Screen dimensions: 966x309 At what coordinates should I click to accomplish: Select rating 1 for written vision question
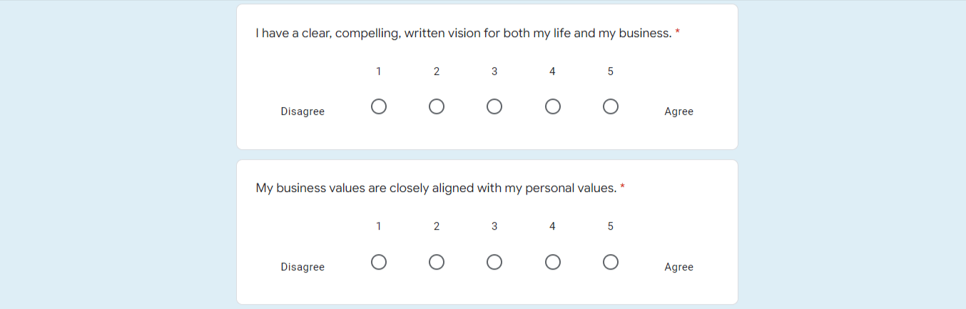pos(379,106)
